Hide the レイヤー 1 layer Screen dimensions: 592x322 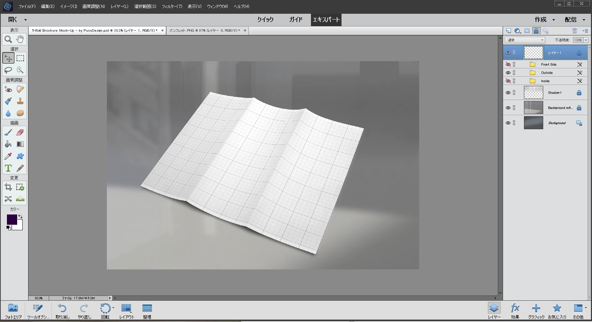(x=508, y=53)
